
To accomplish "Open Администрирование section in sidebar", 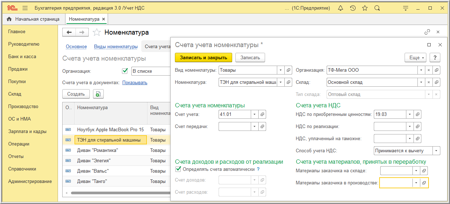I will click(x=30, y=181).
